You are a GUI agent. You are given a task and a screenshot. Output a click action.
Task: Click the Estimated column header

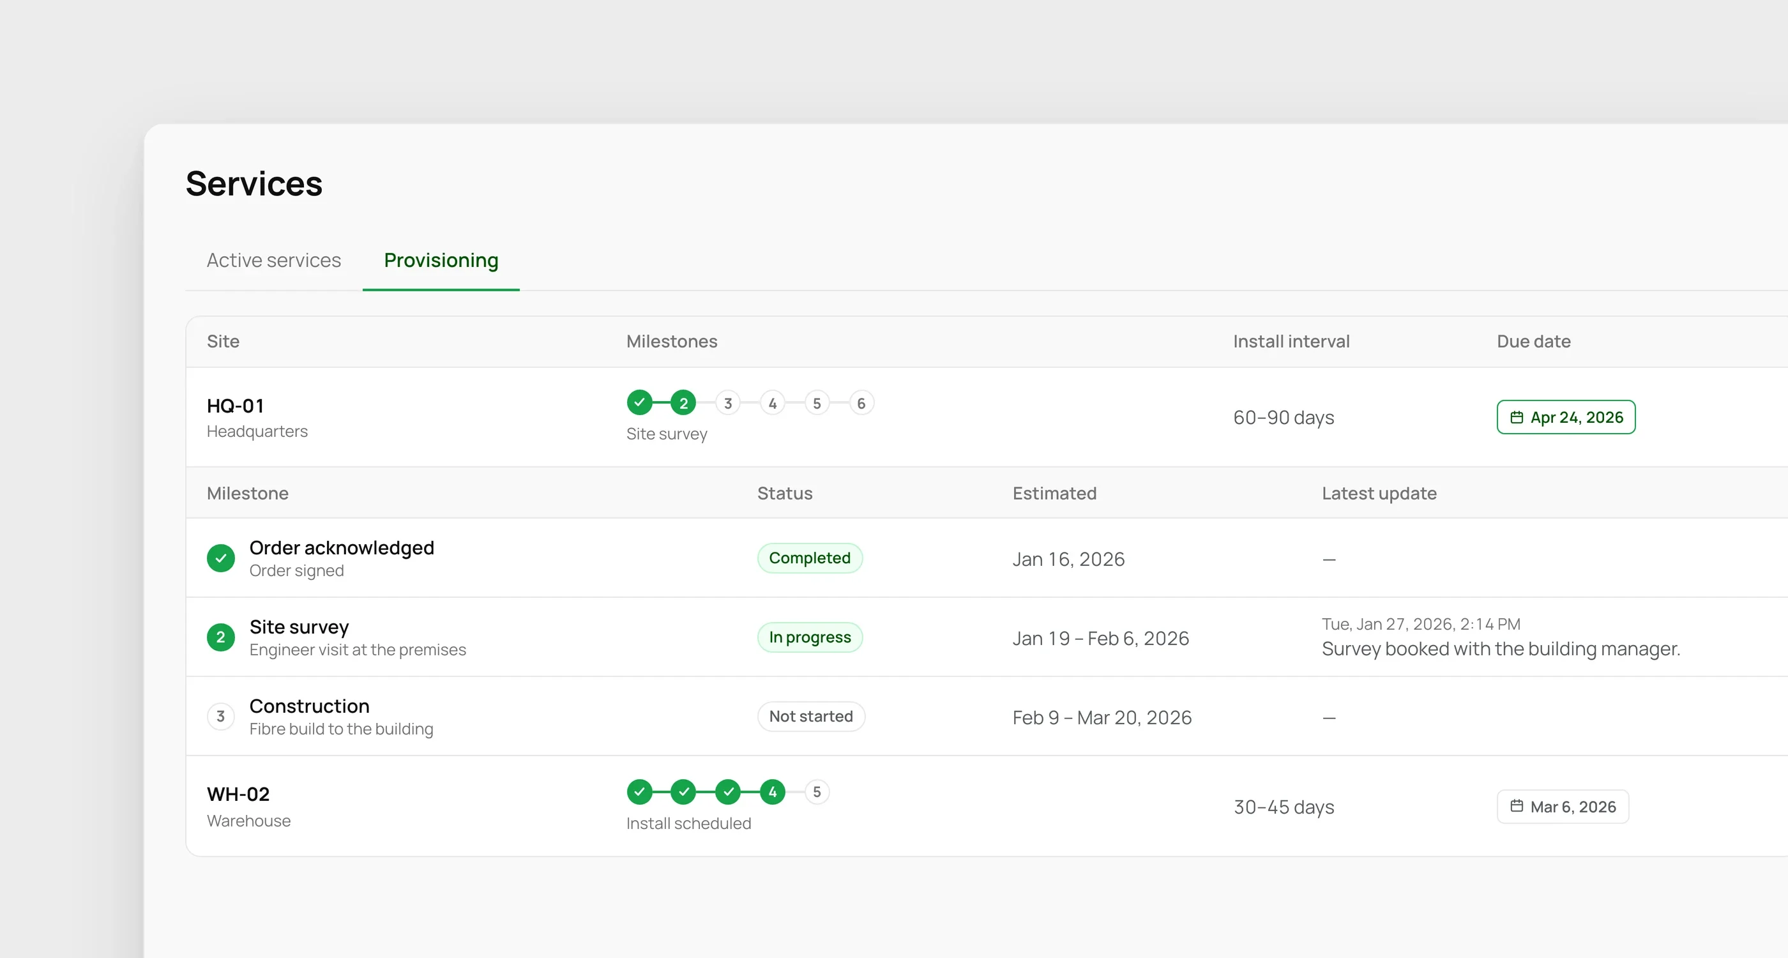point(1054,494)
